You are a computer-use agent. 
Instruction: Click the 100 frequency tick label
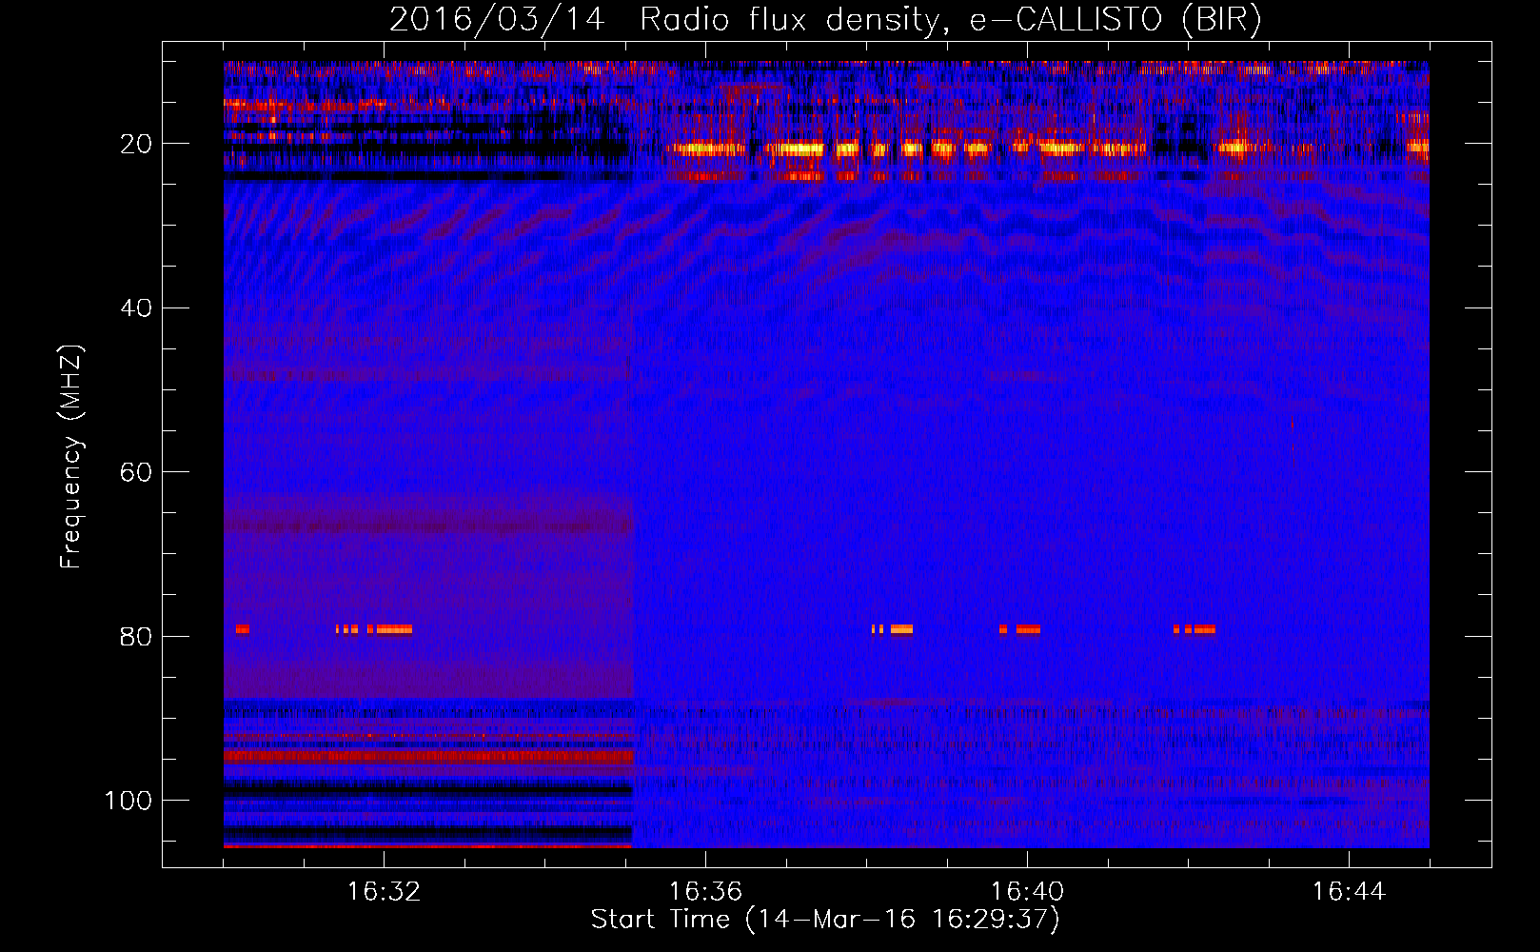click(x=128, y=801)
